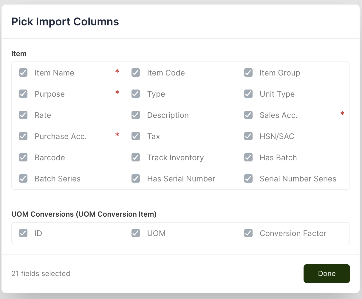Toggle the UOM checkbox
The image size is (362, 299).
(x=136, y=233)
